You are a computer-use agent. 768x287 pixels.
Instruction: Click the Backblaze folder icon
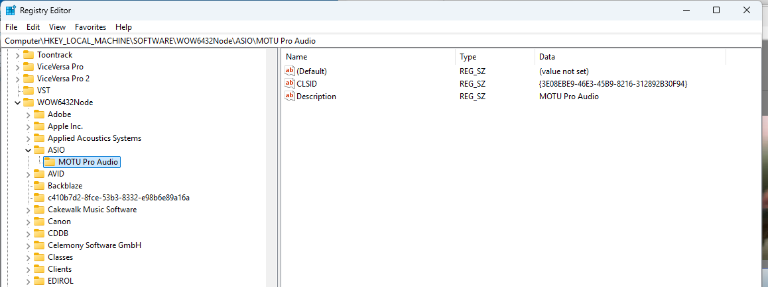click(39, 185)
